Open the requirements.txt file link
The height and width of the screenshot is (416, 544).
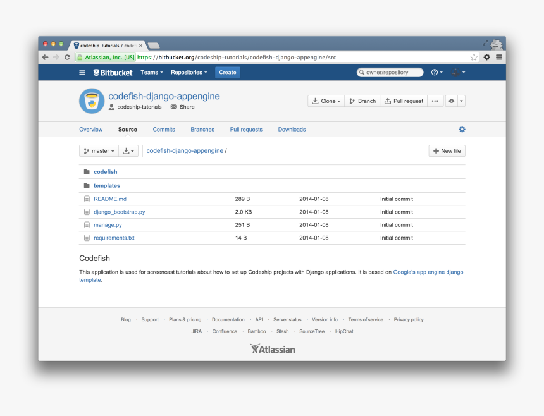point(114,238)
